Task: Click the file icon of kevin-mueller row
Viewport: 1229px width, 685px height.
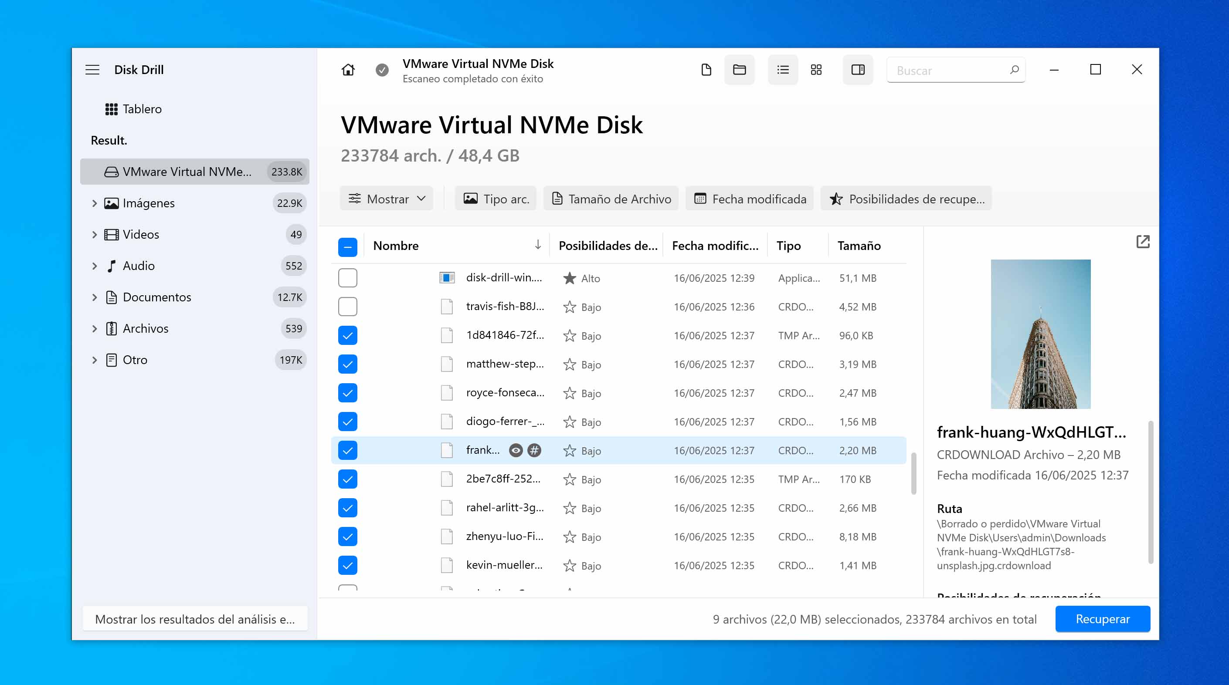Action: pyautogui.click(x=447, y=565)
